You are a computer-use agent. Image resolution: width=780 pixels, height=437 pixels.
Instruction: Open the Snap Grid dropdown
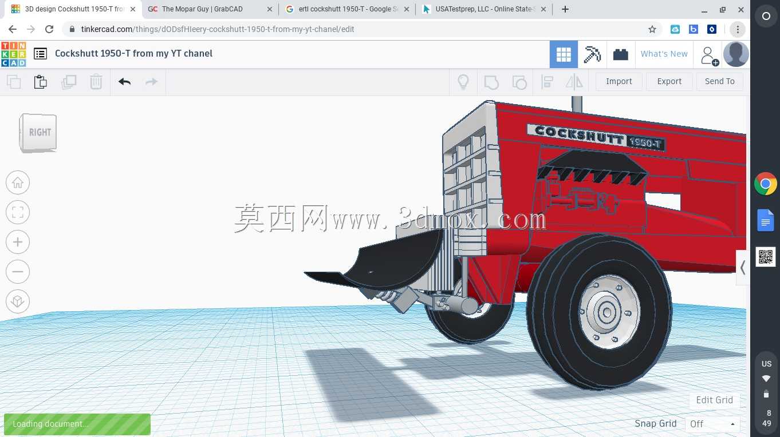tap(712, 424)
